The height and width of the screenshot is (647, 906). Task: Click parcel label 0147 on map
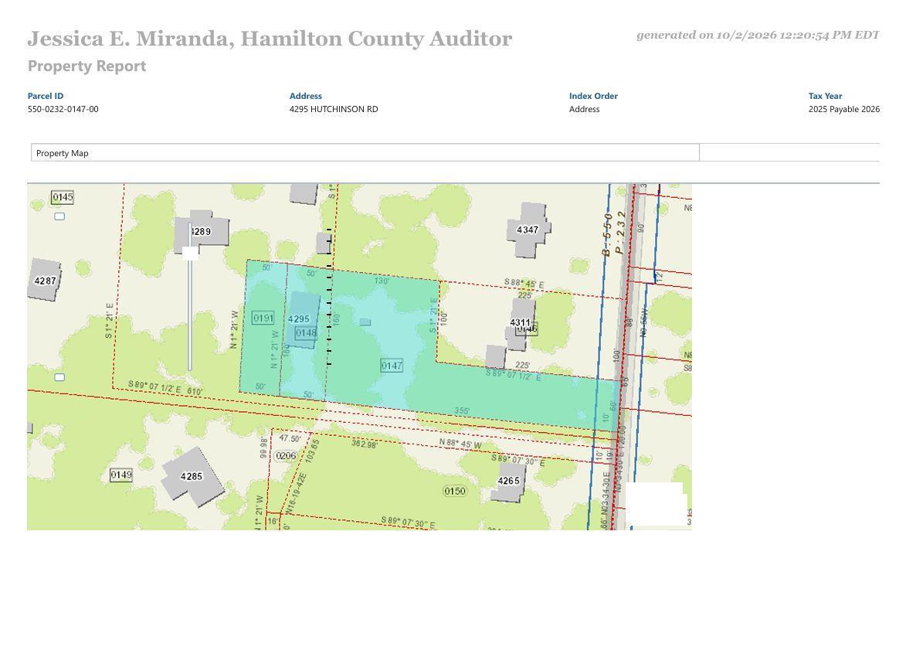pyautogui.click(x=392, y=366)
